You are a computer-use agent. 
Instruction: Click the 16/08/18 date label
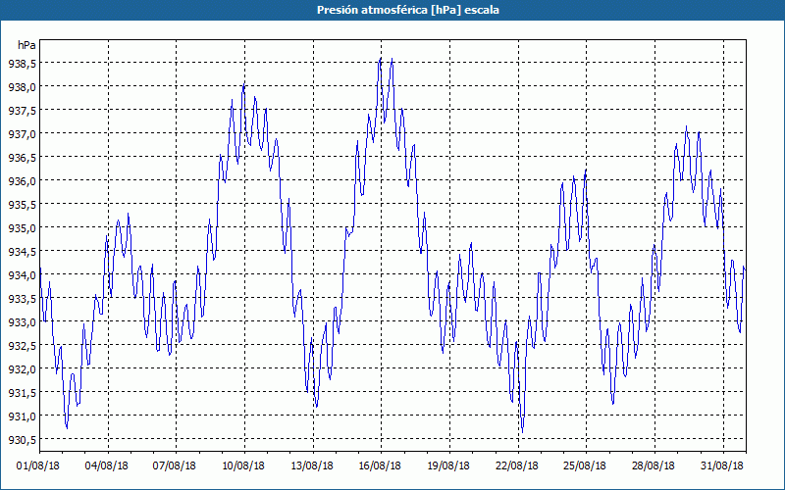pyautogui.click(x=380, y=465)
